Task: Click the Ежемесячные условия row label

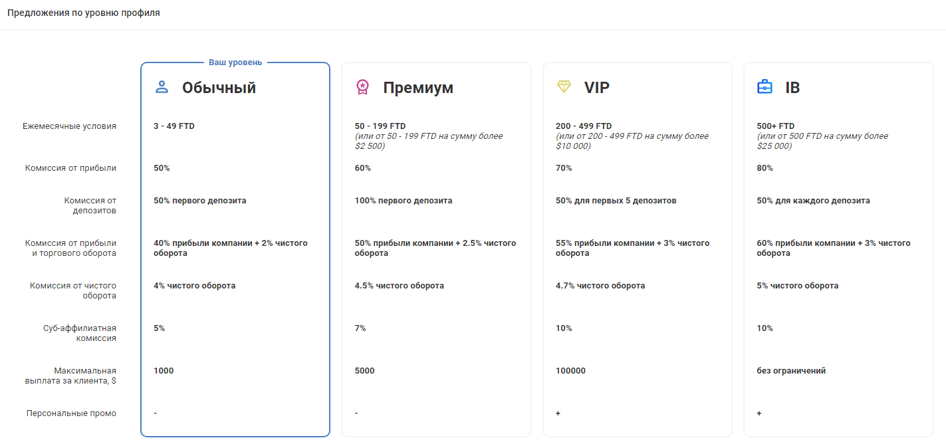Action: (x=69, y=126)
